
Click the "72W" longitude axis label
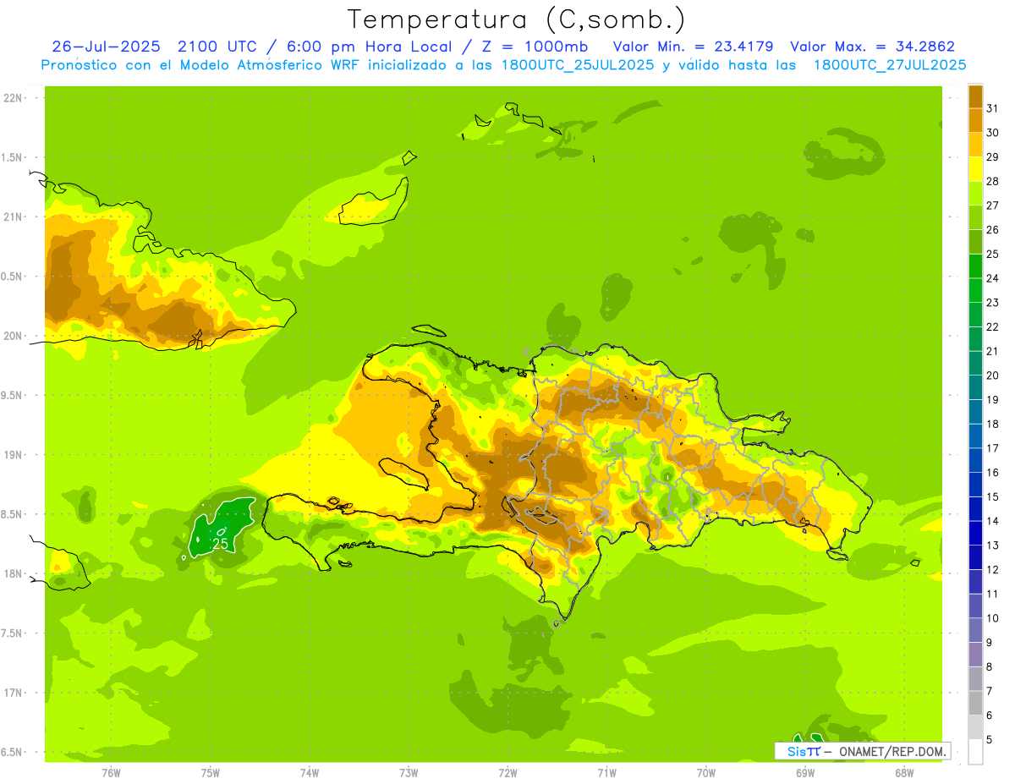click(507, 772)
